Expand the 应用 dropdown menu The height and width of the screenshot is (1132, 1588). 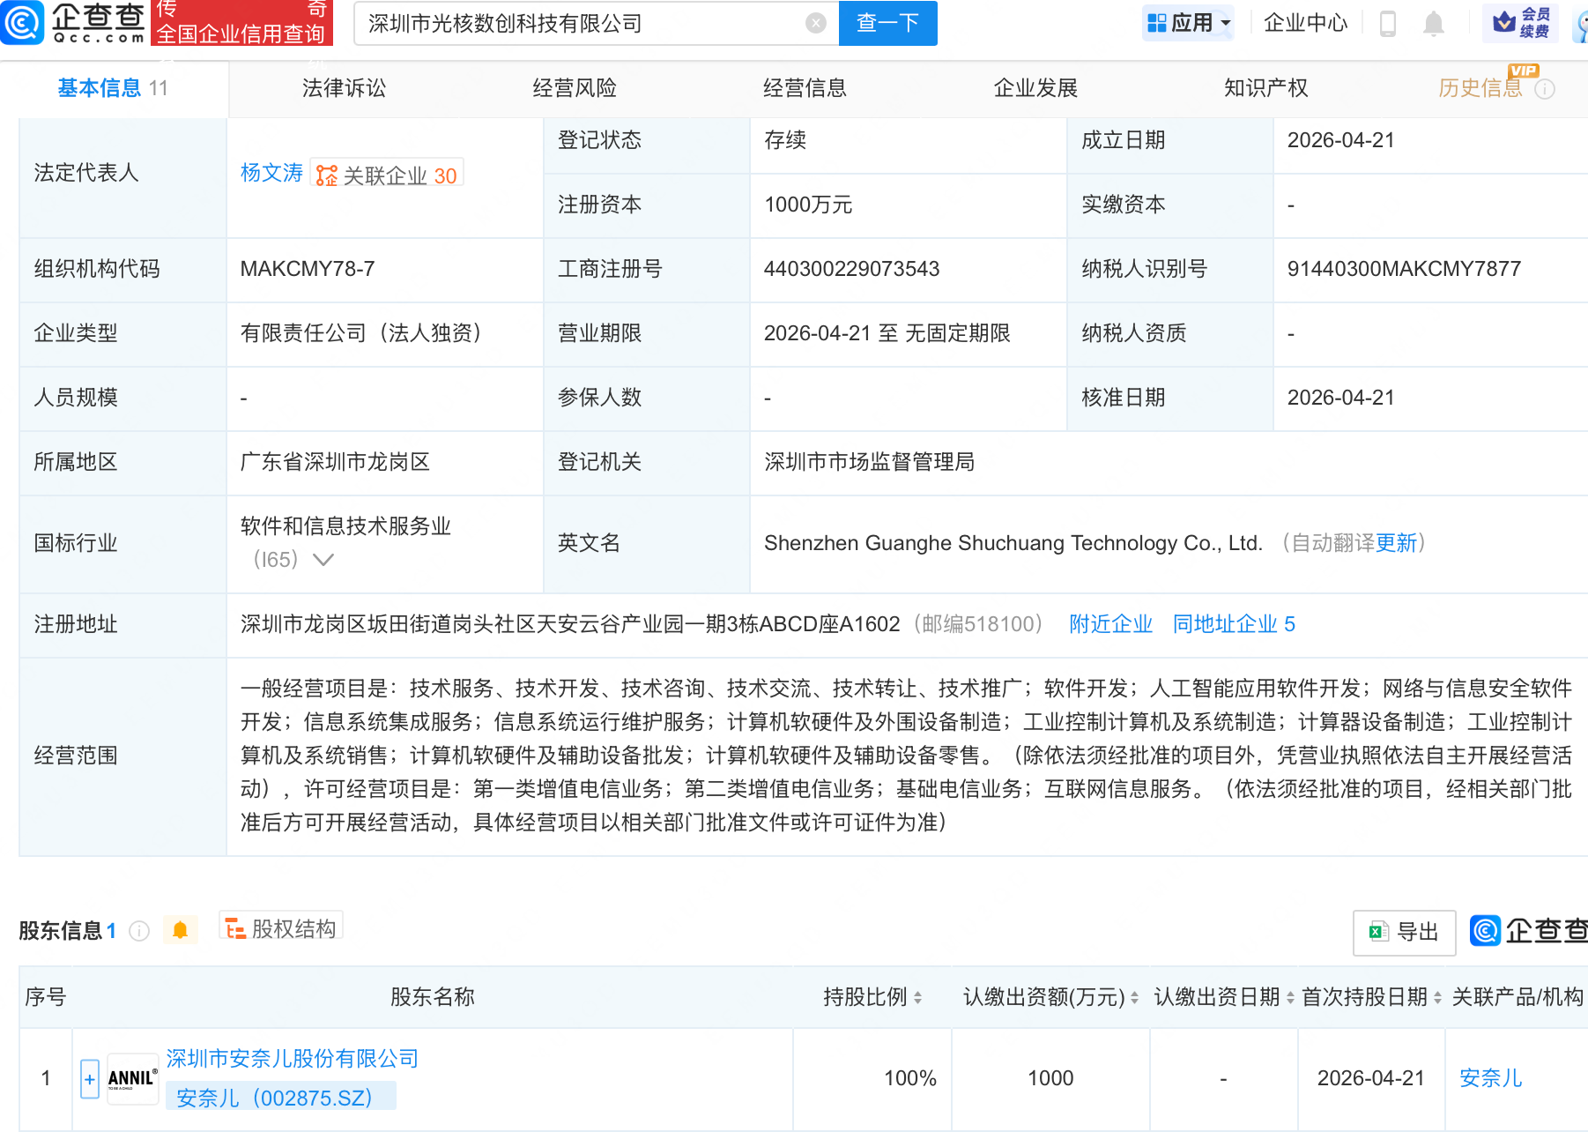[1188, 23]
